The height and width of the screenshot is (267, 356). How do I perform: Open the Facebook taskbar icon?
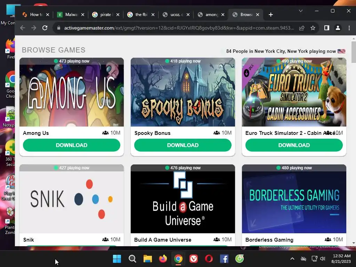[224, 259]
